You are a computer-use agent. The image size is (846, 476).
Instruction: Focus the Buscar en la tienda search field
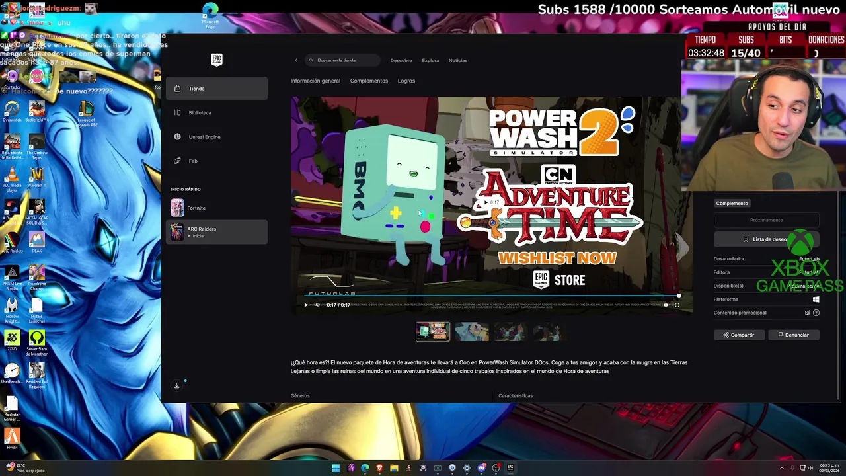[x=342, y=60]
